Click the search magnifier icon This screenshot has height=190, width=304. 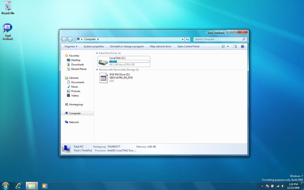pos(244,39)
